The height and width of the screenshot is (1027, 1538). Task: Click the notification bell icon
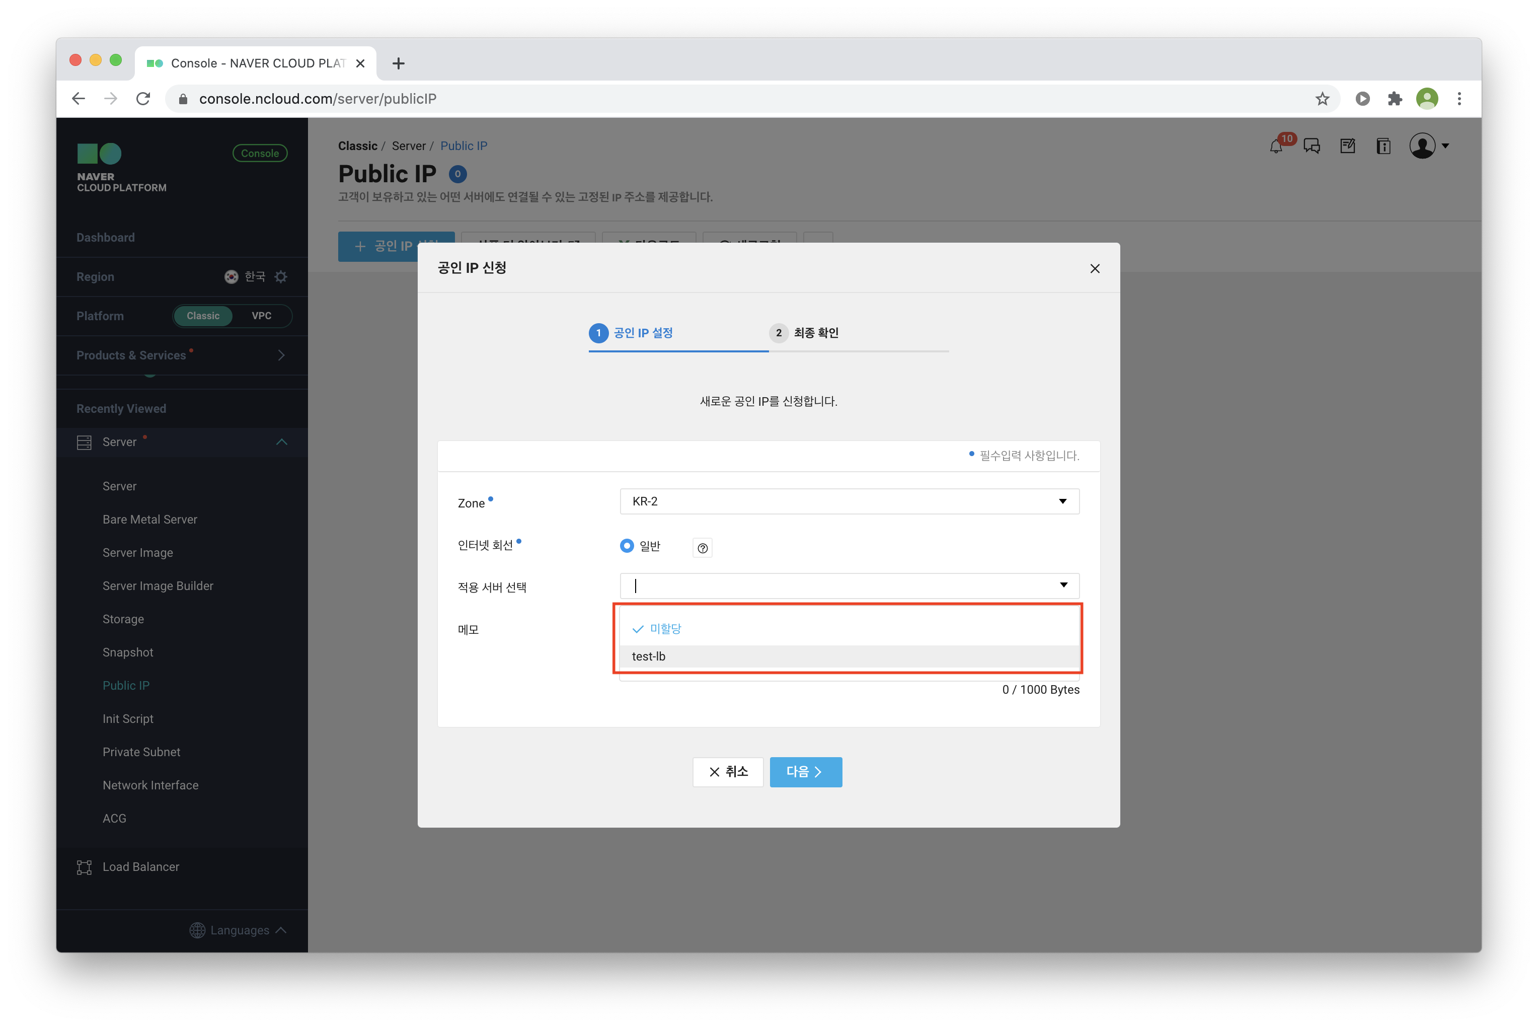click(x=1276, y=146)
